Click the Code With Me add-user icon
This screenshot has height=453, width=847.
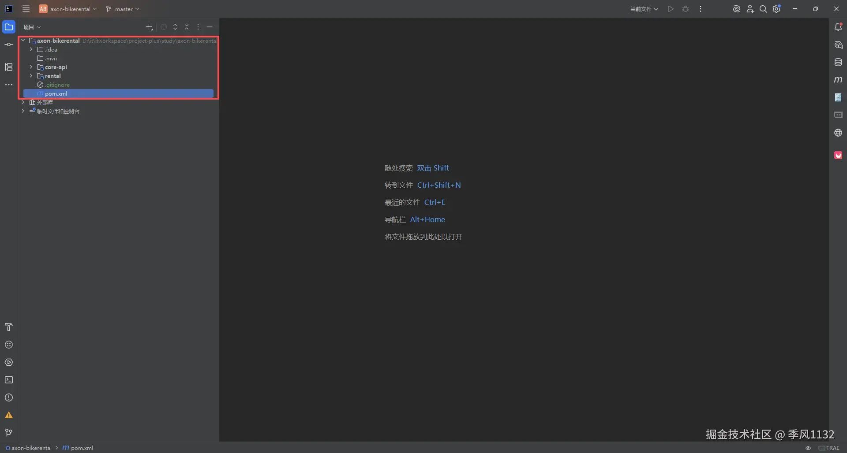point(750,9)
